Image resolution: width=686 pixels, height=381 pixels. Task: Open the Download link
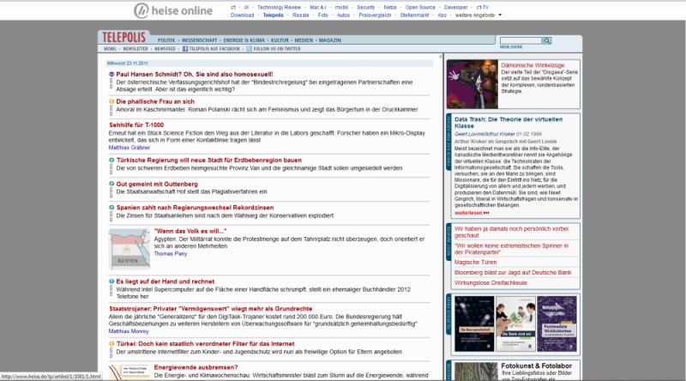click(242, 15)
